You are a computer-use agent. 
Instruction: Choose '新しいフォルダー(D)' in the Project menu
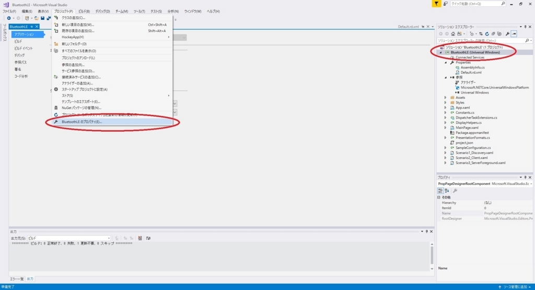pyautogui.click(x=113, y=44)
